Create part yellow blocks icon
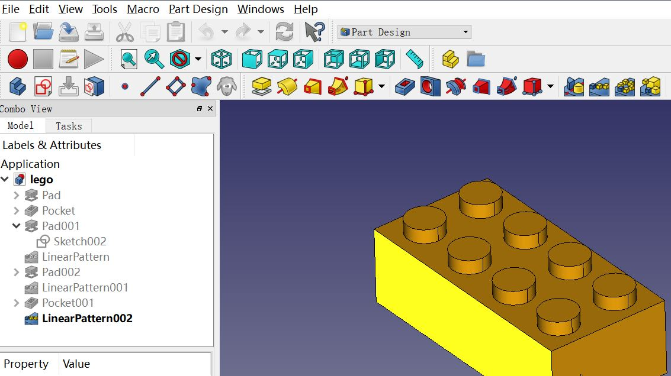Viewport: 671px width, 376px height. [450, 59]
